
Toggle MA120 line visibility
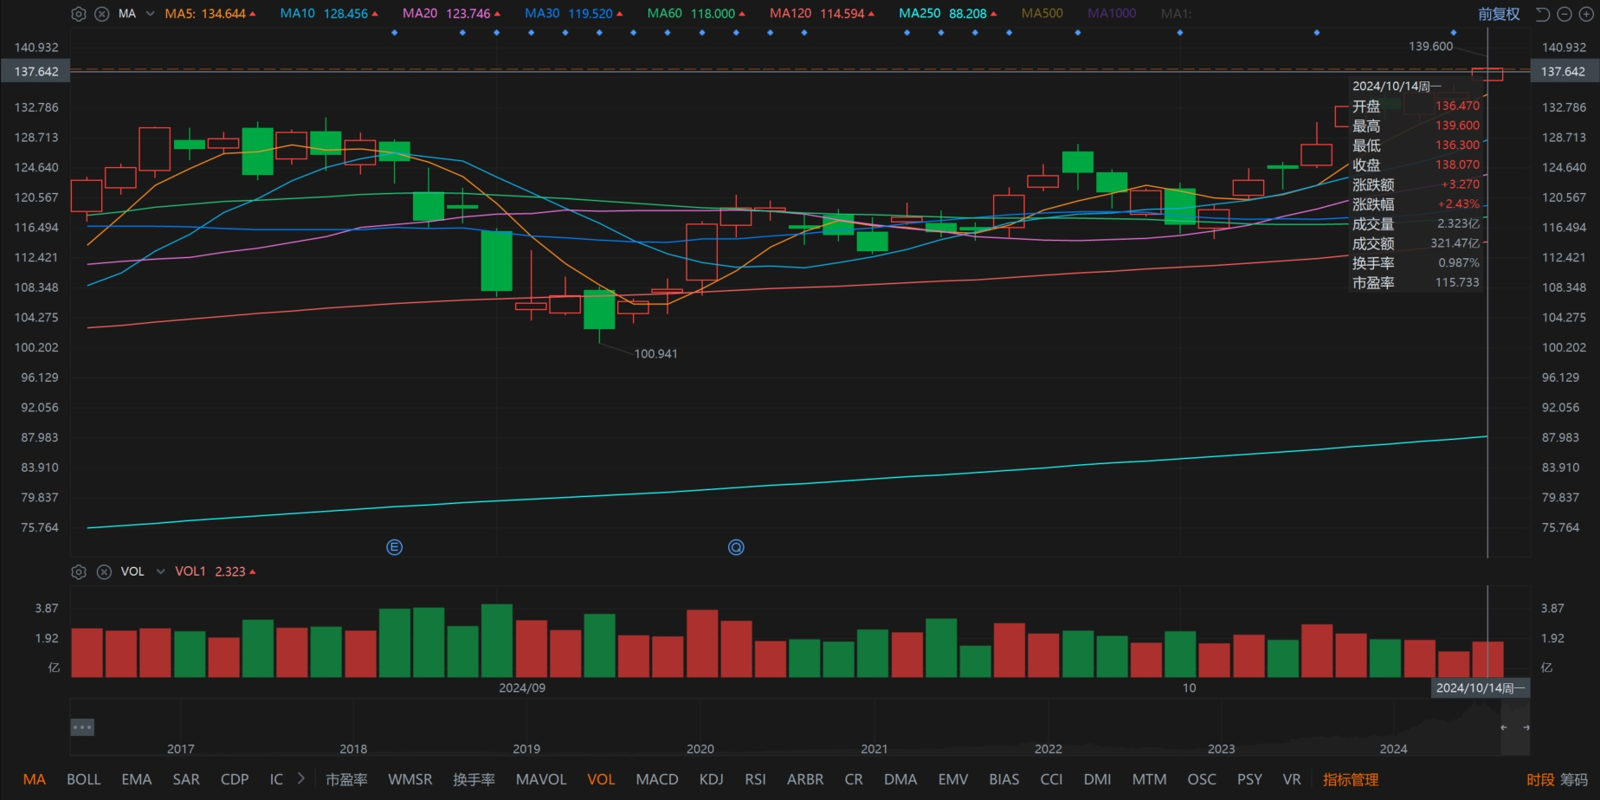[x=822, y=14]
